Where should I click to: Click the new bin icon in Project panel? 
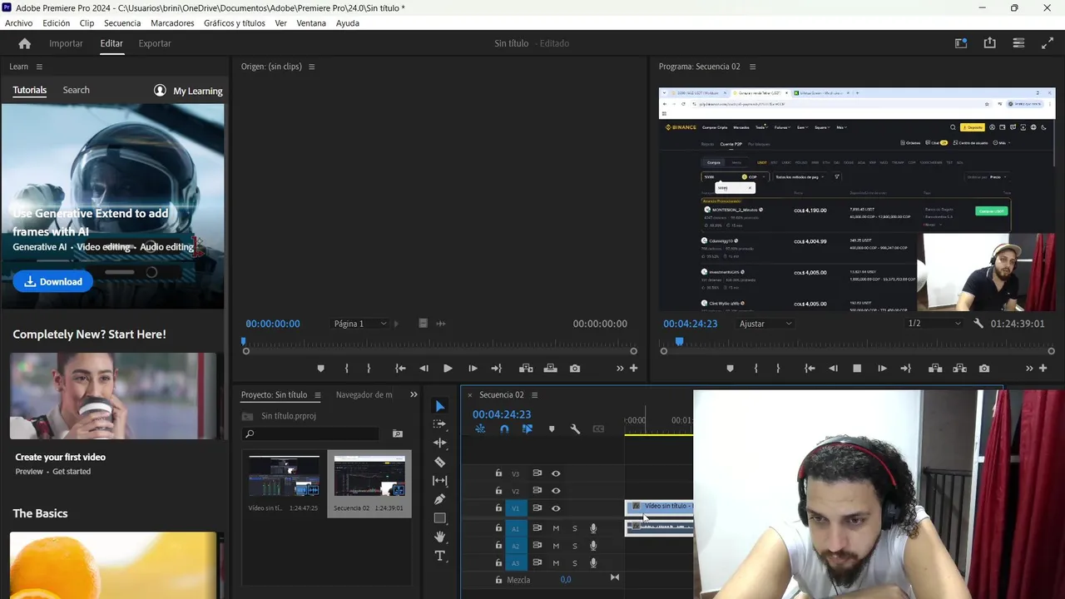[x=398, y=433]
